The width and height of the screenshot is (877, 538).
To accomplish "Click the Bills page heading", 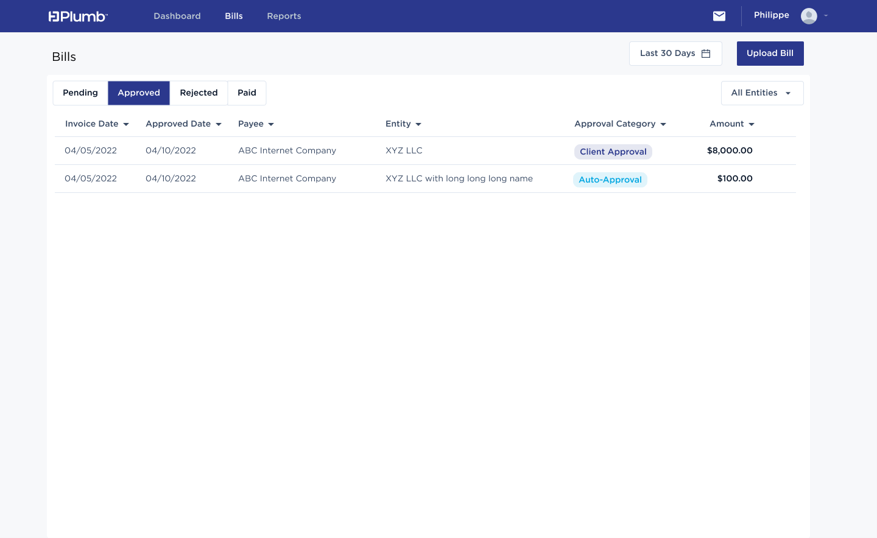I will [x=64, y=57].
